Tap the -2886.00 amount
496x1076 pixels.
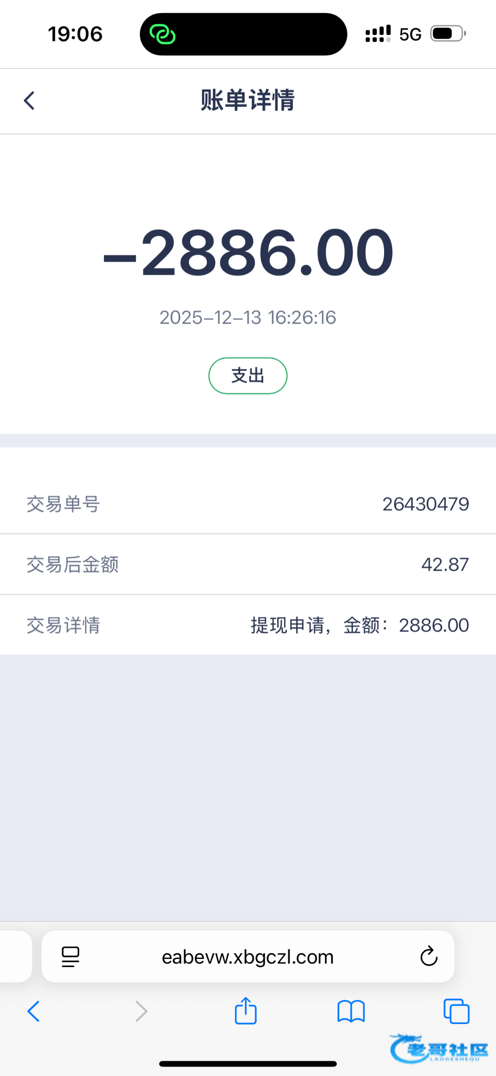(x=248, y=252)
